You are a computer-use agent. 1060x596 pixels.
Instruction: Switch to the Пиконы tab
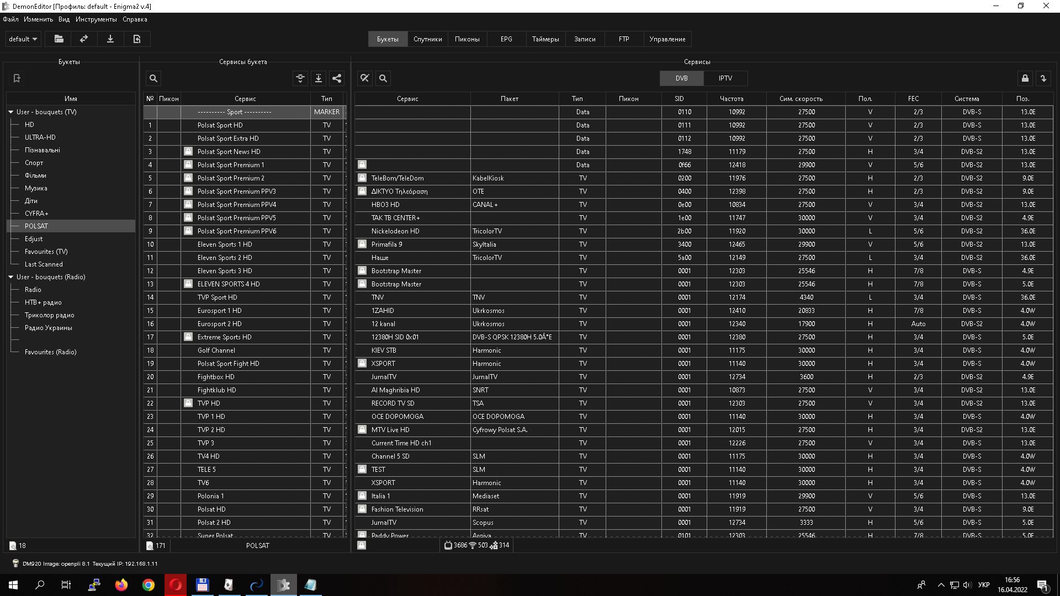point(467,39)
